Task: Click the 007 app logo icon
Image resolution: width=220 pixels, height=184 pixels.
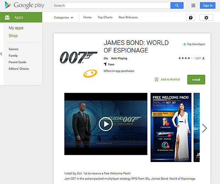Action: [x=78, y=57]
